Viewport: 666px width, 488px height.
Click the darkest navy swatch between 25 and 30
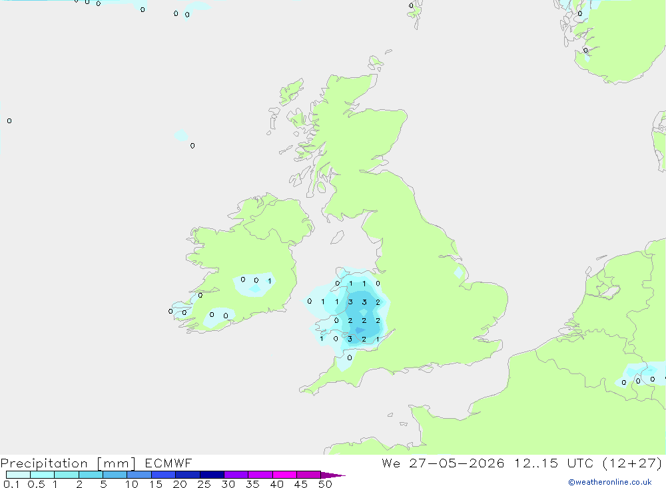[x=212, y=475]
